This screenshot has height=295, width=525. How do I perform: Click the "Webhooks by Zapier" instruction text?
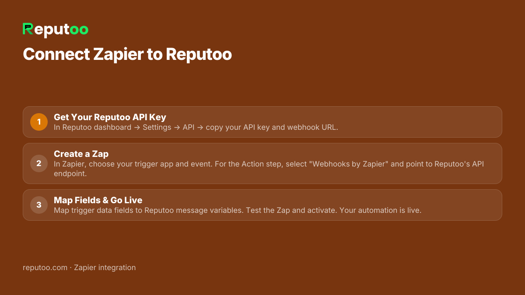coord(269,168)
